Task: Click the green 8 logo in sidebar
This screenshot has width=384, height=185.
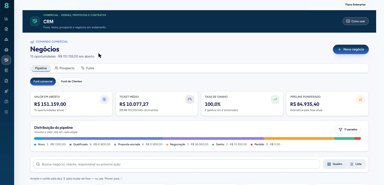Action: click(7, 5)
